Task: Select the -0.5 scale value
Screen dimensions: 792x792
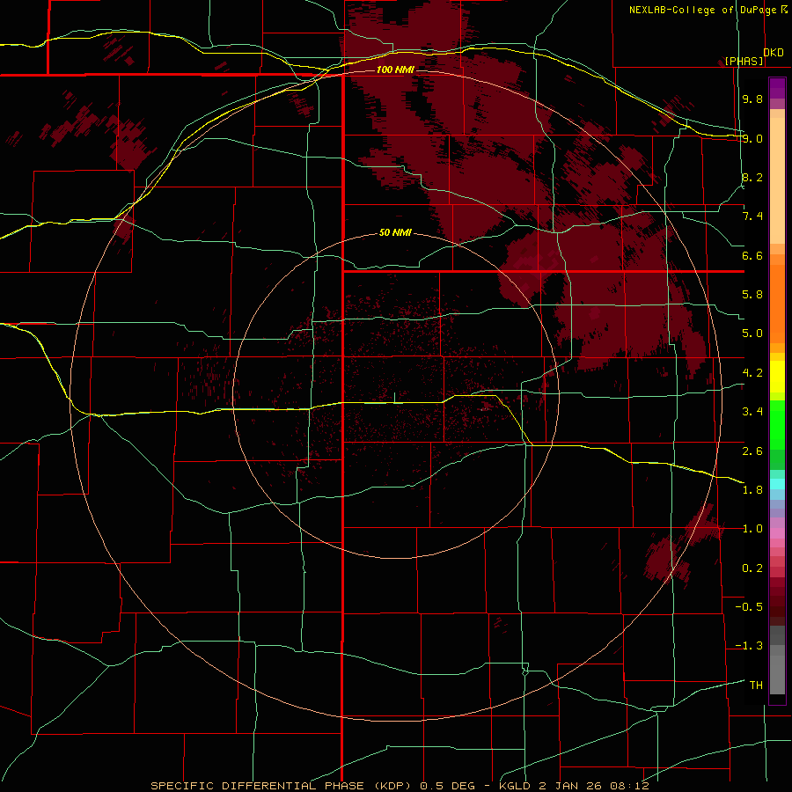Action: [x=749, y=607]
